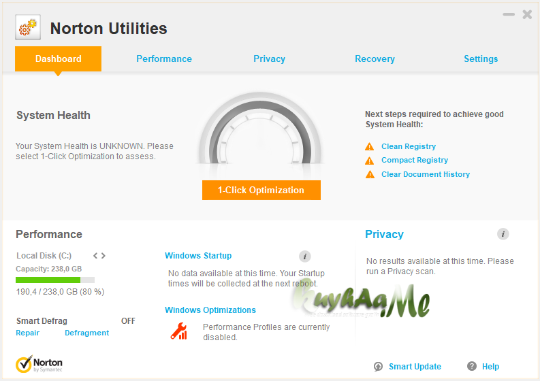540x381 pixels.
Task: Open the Windows Optimizations link
Action: [x=210, y=310]
